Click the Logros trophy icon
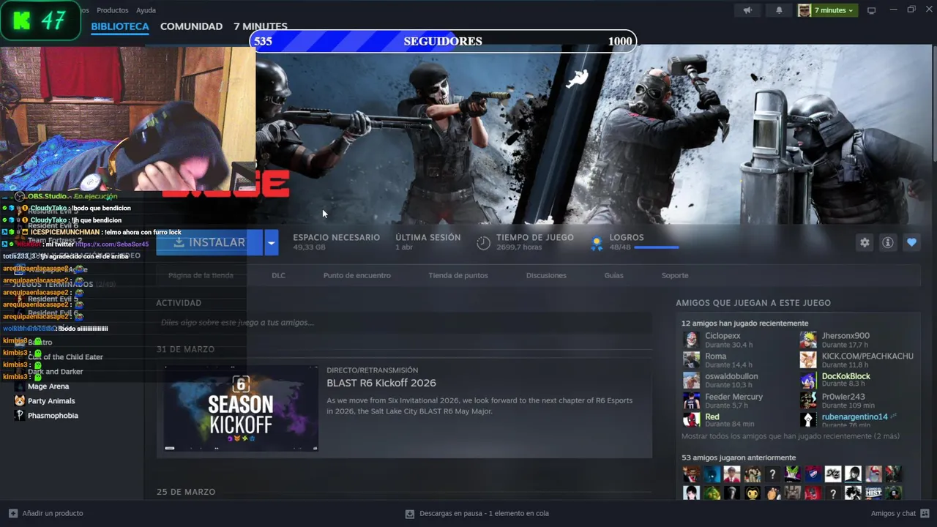The image size is (937, 527). pos(597,243)
